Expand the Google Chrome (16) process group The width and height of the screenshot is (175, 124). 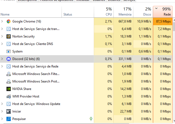coord(2,21)
